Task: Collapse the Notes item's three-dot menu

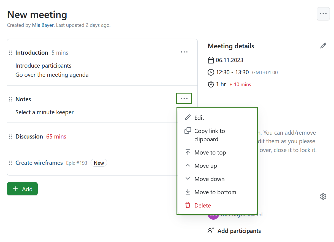Action: click(x=184, y=99)
